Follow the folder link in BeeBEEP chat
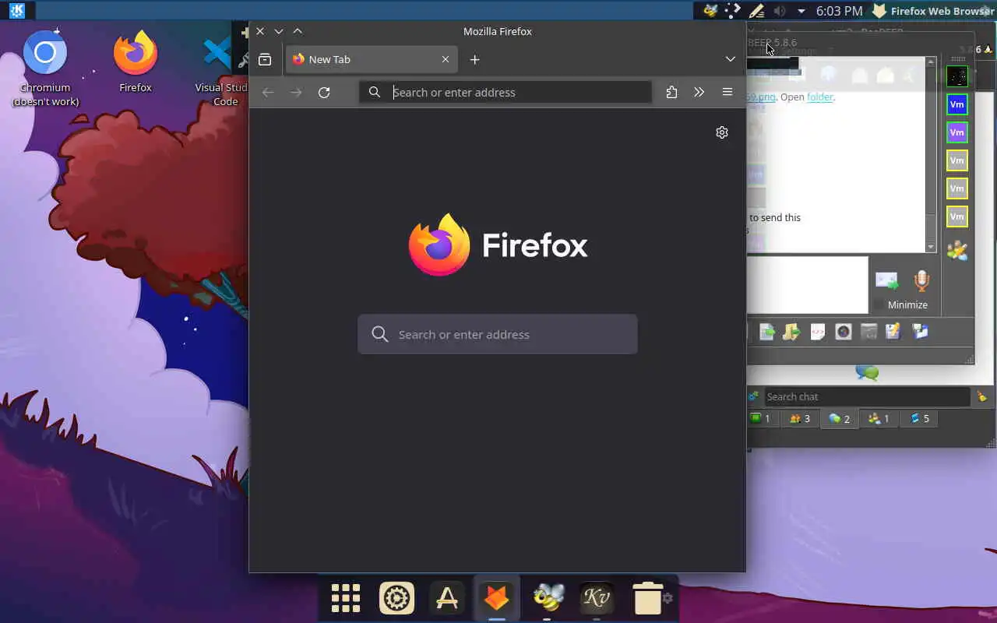 tap(819, 97)
